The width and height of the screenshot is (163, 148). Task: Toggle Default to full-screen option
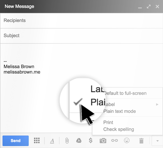(125, 93)
